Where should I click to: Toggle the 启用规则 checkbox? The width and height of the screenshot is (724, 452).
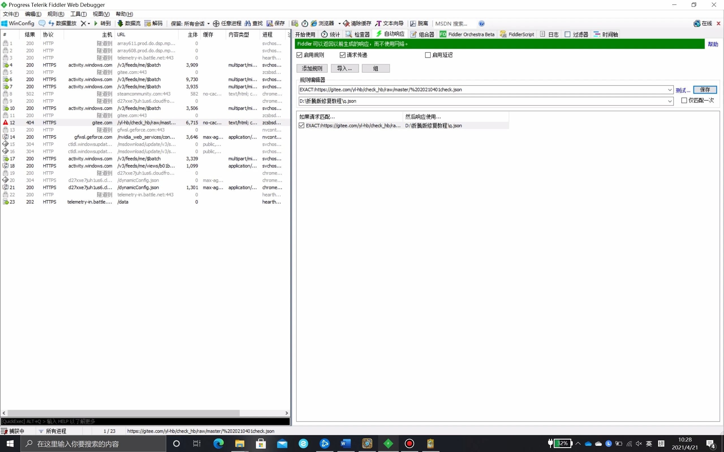[x=299, y=55]
